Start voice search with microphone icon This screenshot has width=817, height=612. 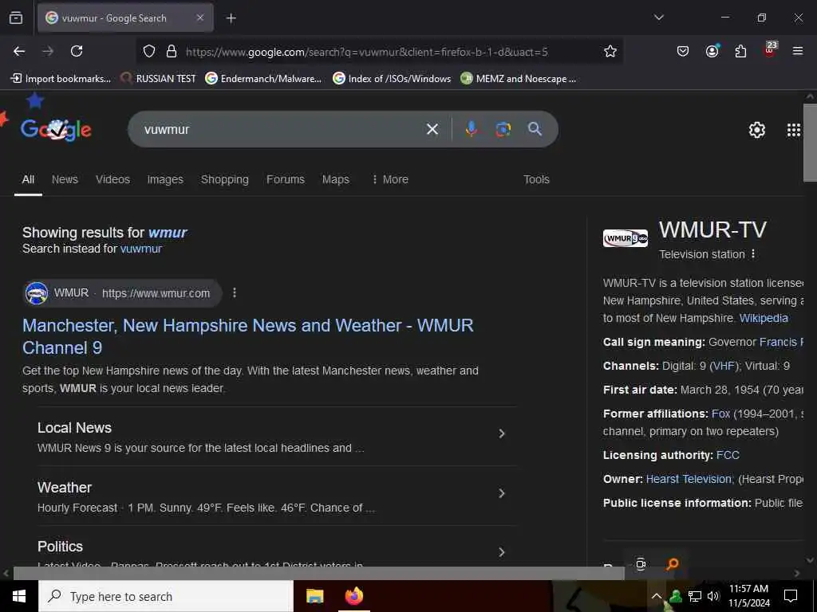point(471,129)
